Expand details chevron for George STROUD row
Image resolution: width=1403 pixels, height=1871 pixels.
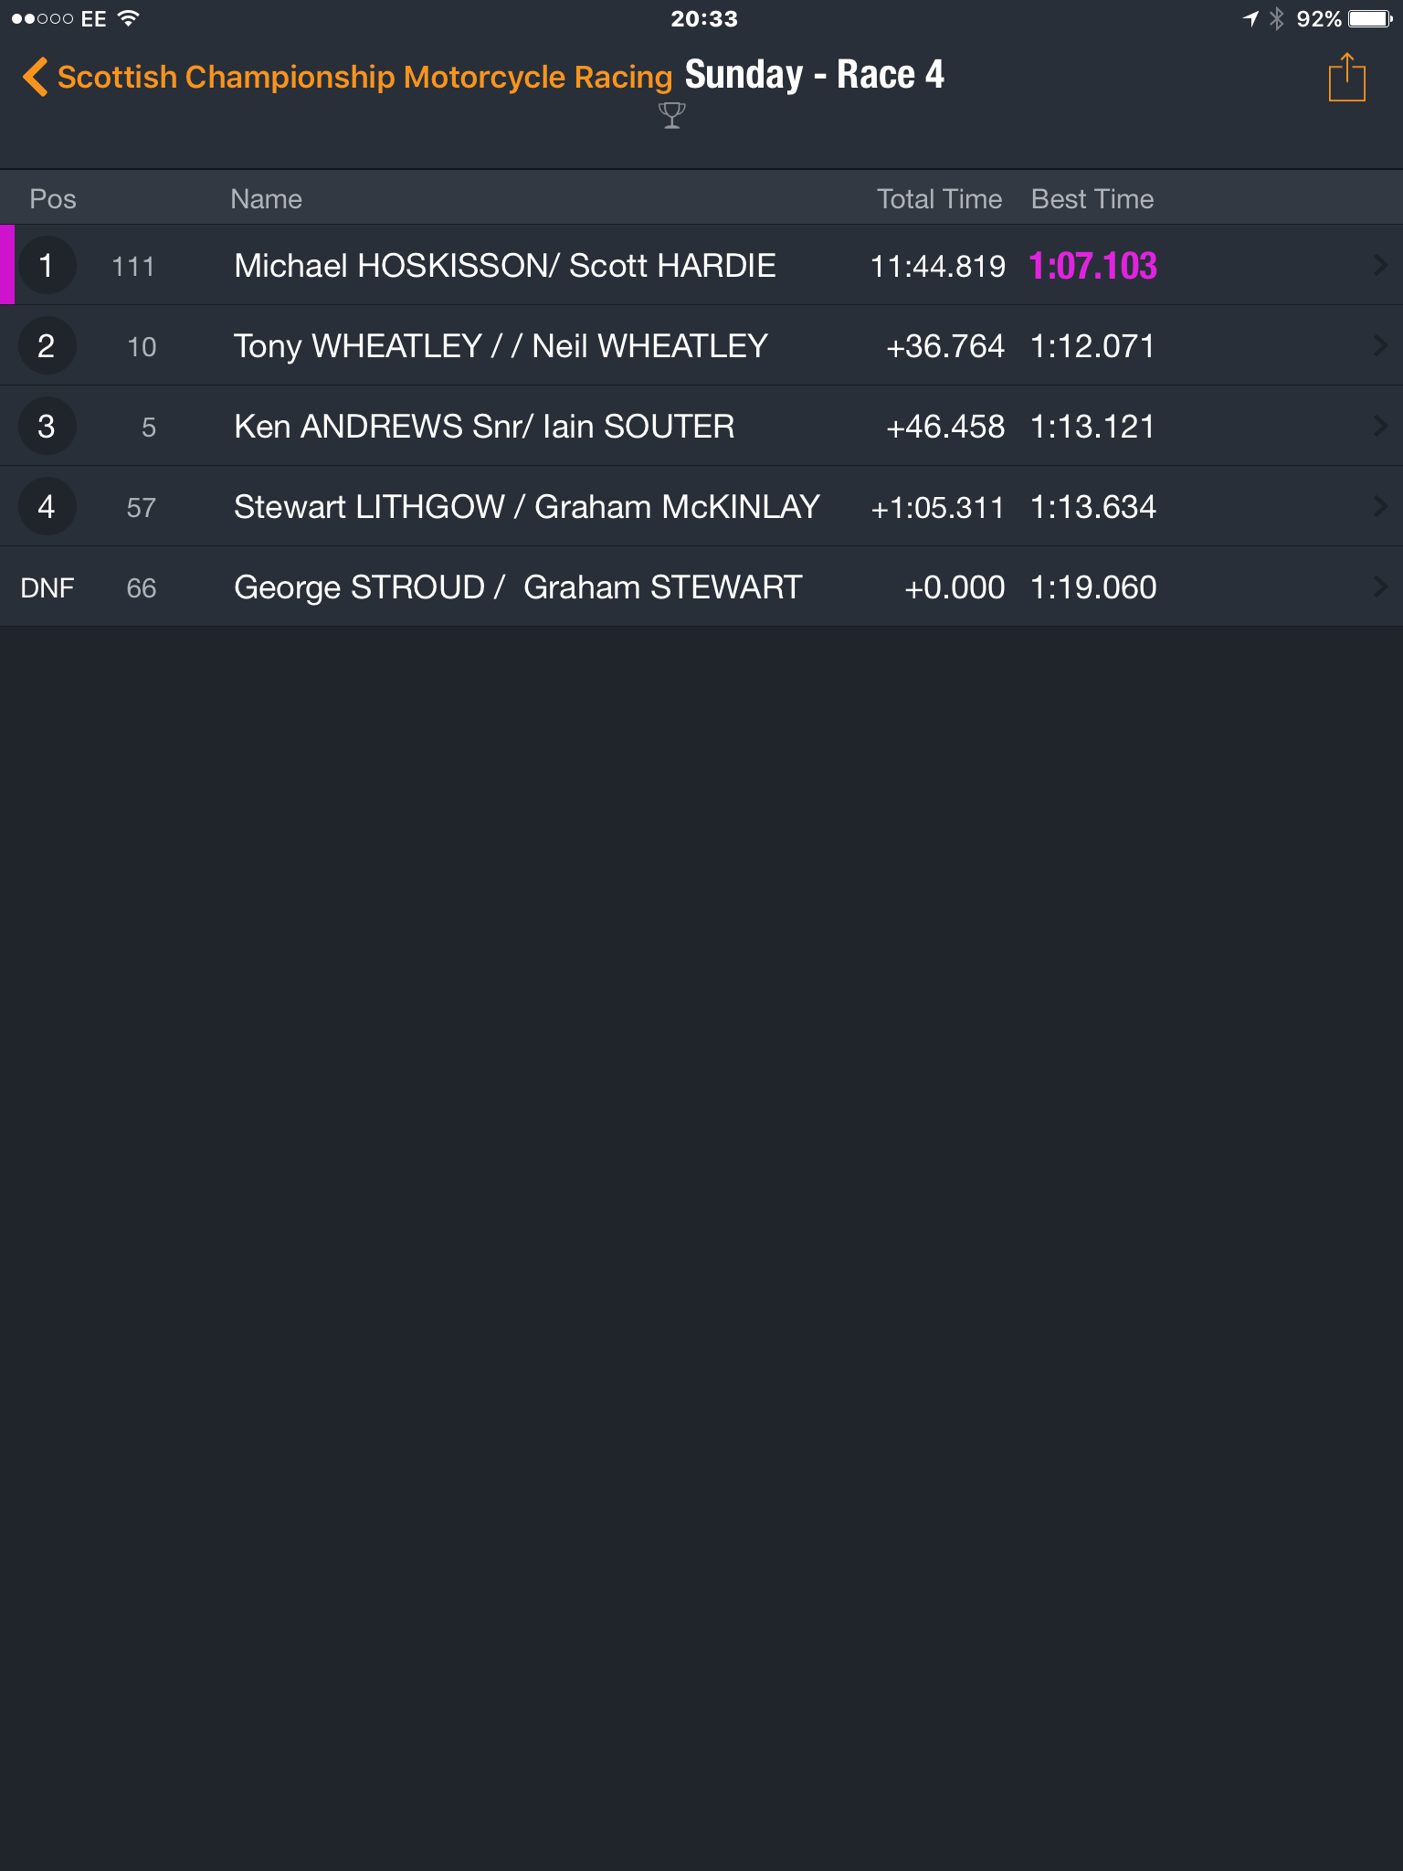point(1380,587)
